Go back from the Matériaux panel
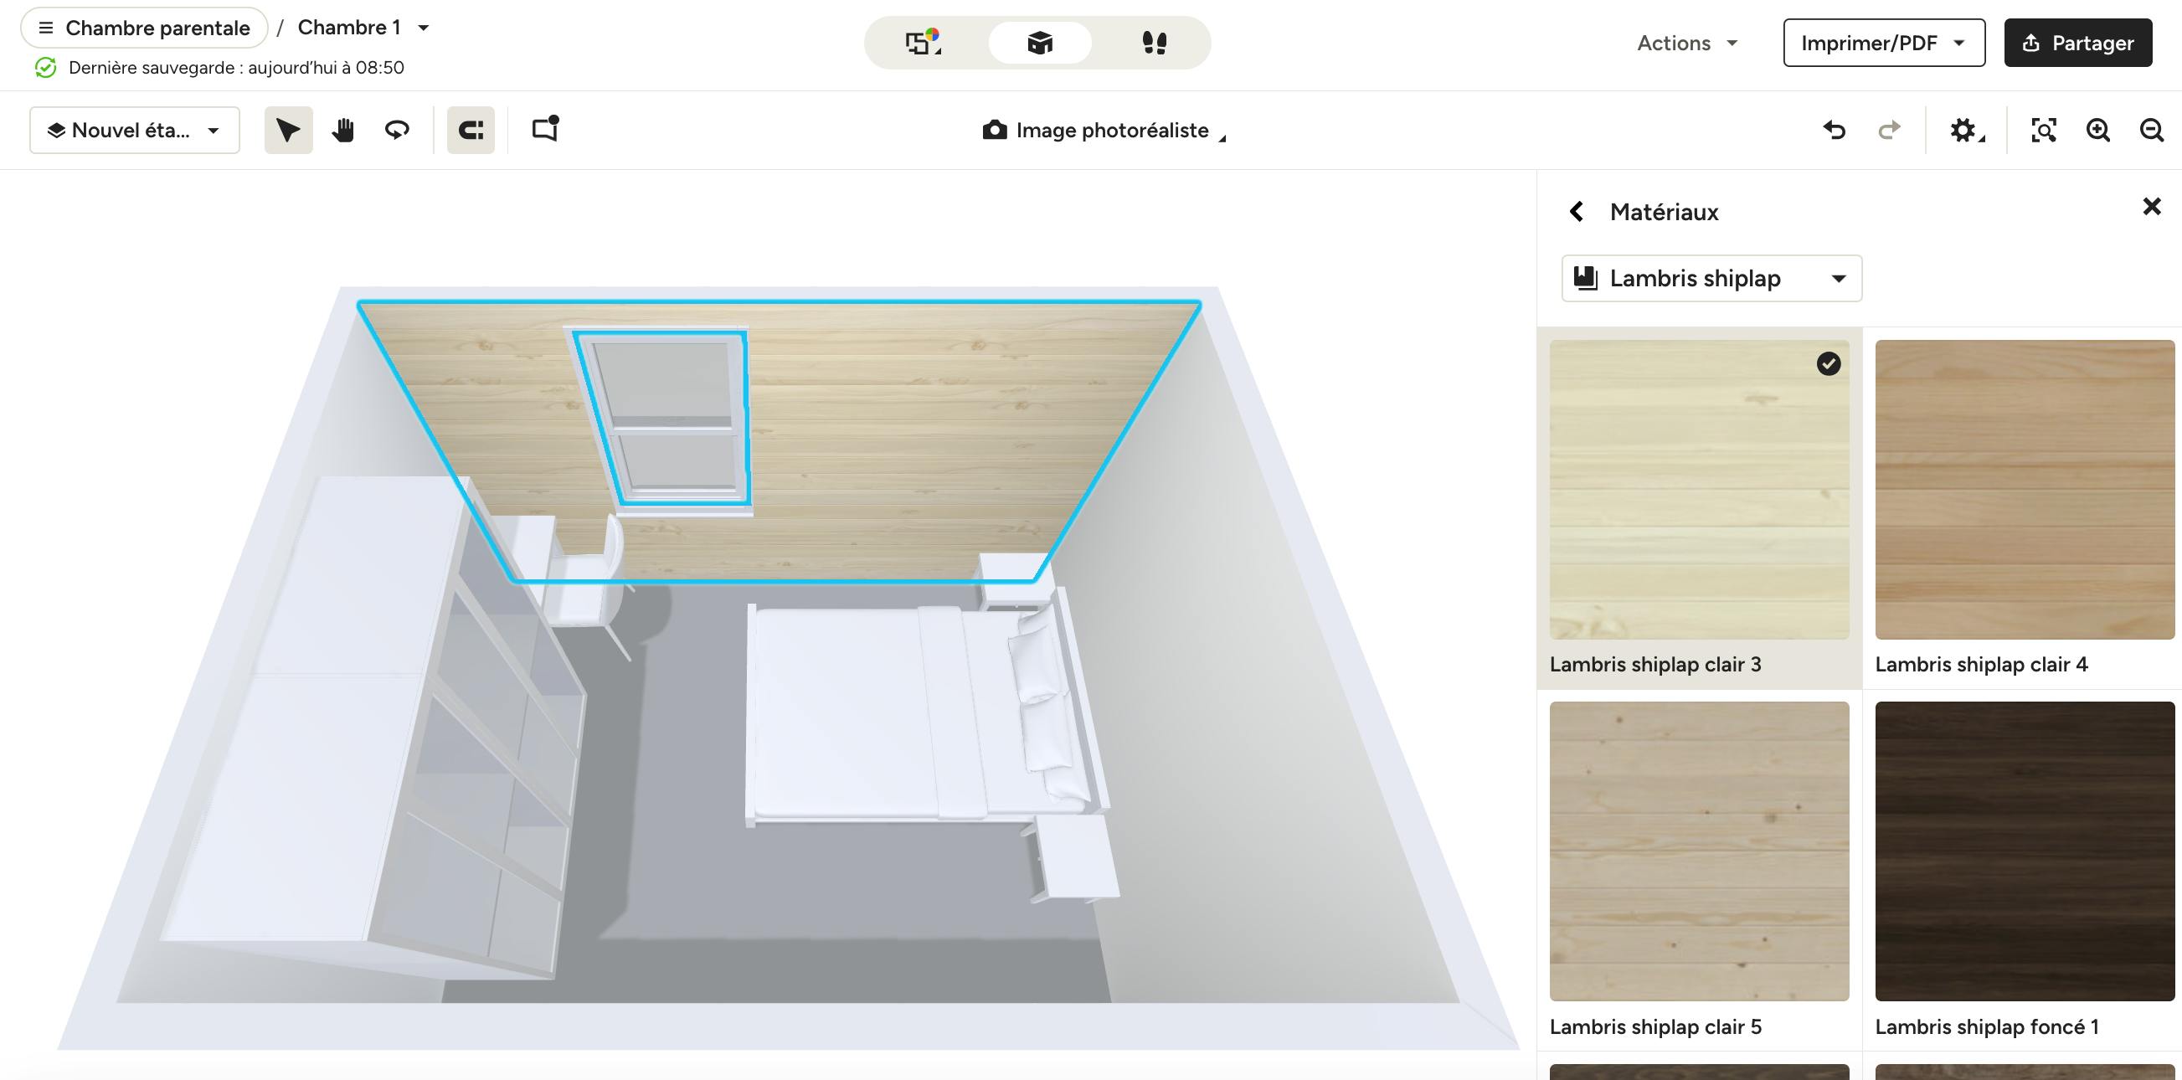 point(1577,211)
